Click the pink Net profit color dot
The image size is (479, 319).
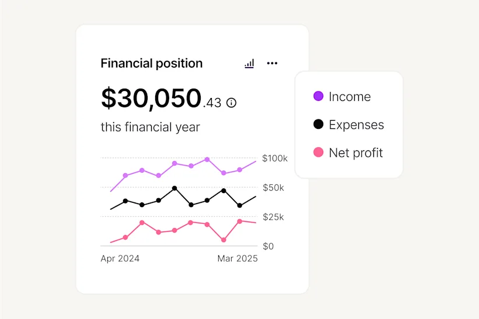point(319,152)
